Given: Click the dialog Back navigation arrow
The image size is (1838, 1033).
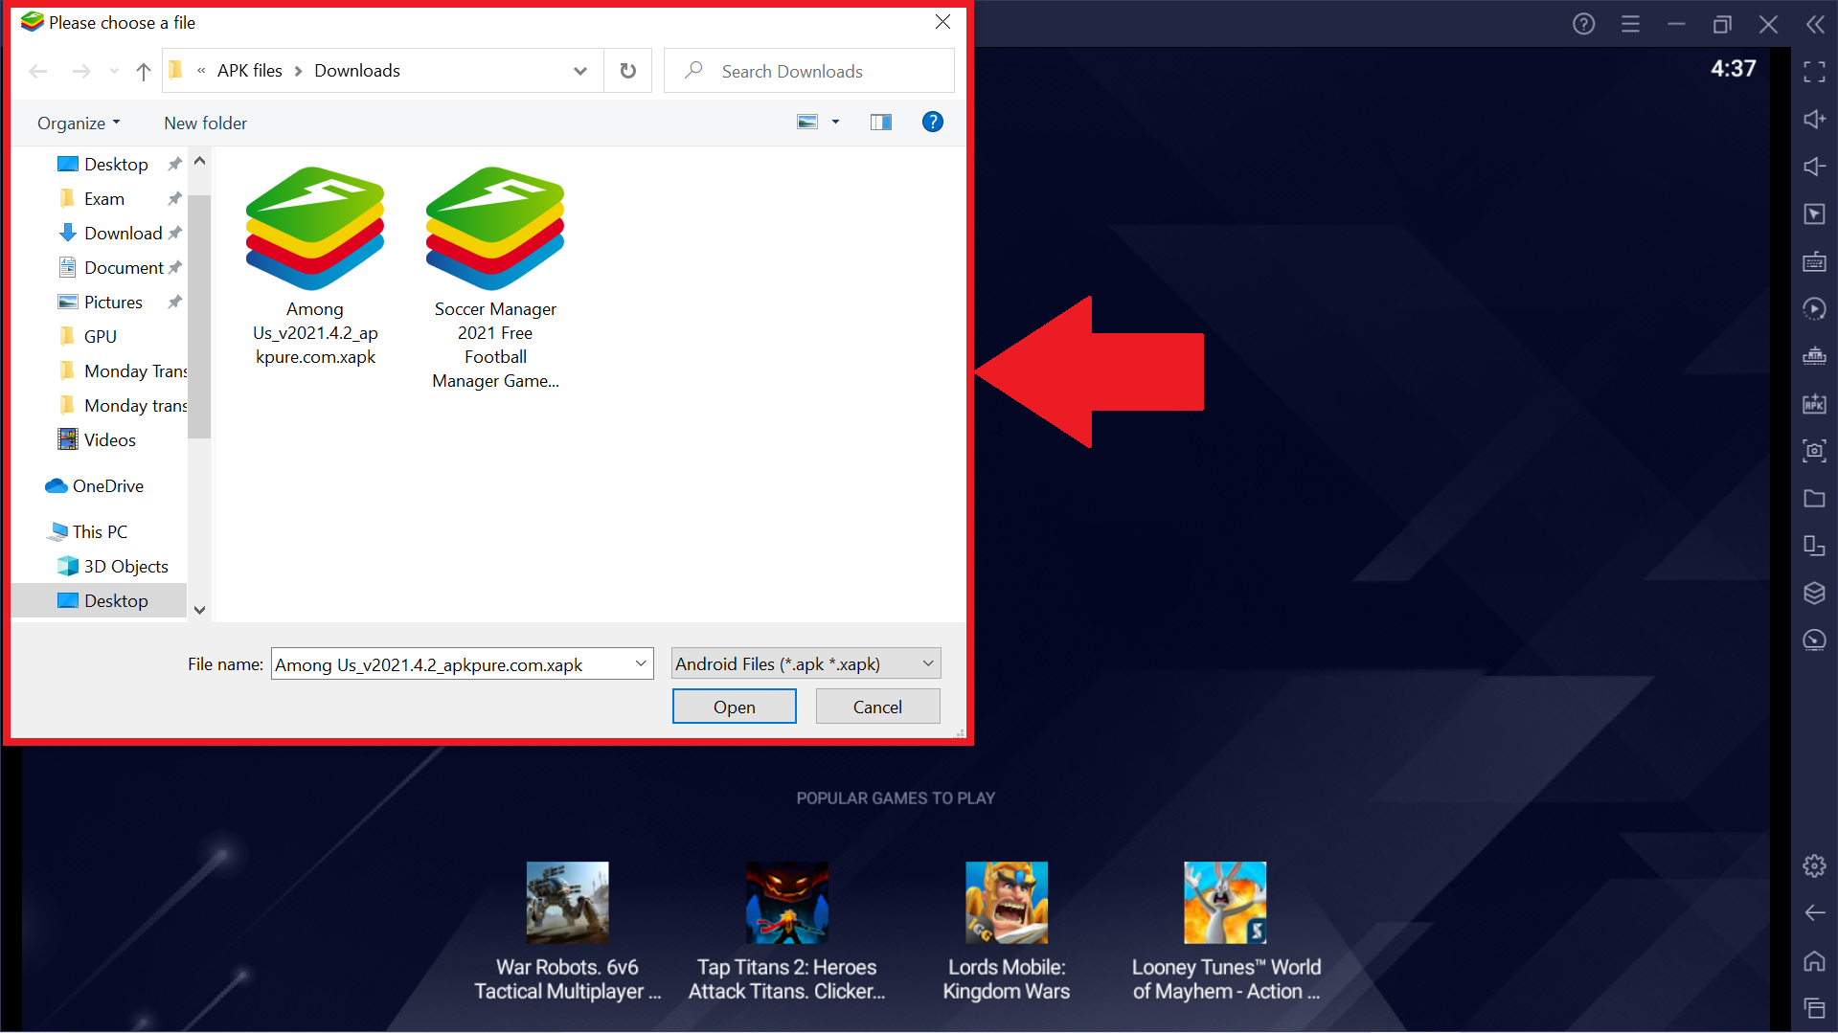Looking at the screenshot, I should pos(38,72).
